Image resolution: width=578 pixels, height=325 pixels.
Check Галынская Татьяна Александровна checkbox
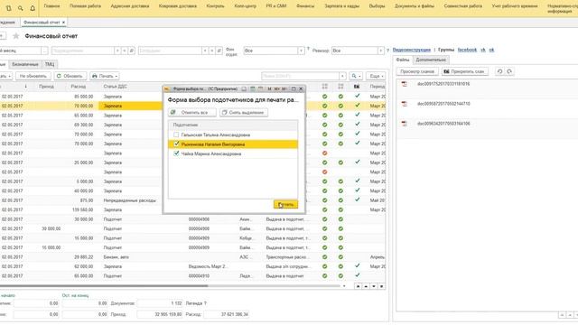click(x=176, y=135)
